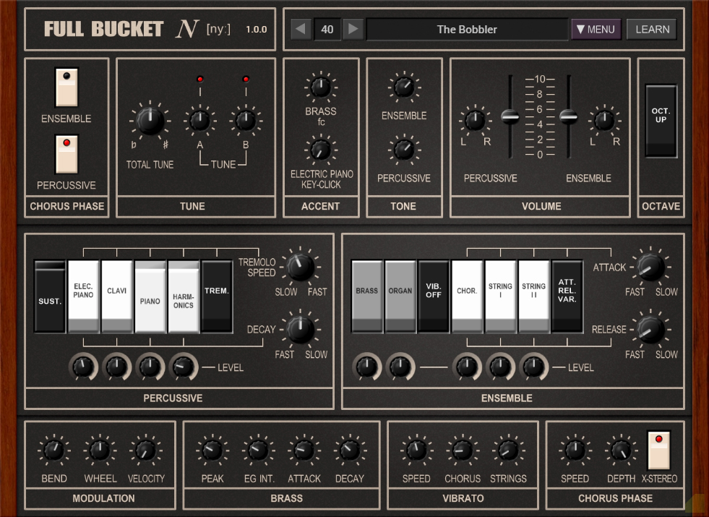Viewport: 709px width, 517px height.
Task: Click the TOTAL TUNE knob
Action: click(x=150, y=121)
